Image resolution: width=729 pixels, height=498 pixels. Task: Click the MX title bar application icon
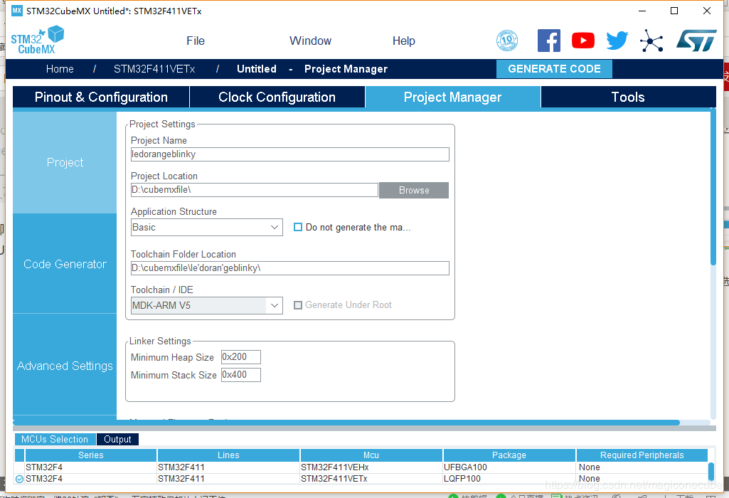[x=17, y=11]
